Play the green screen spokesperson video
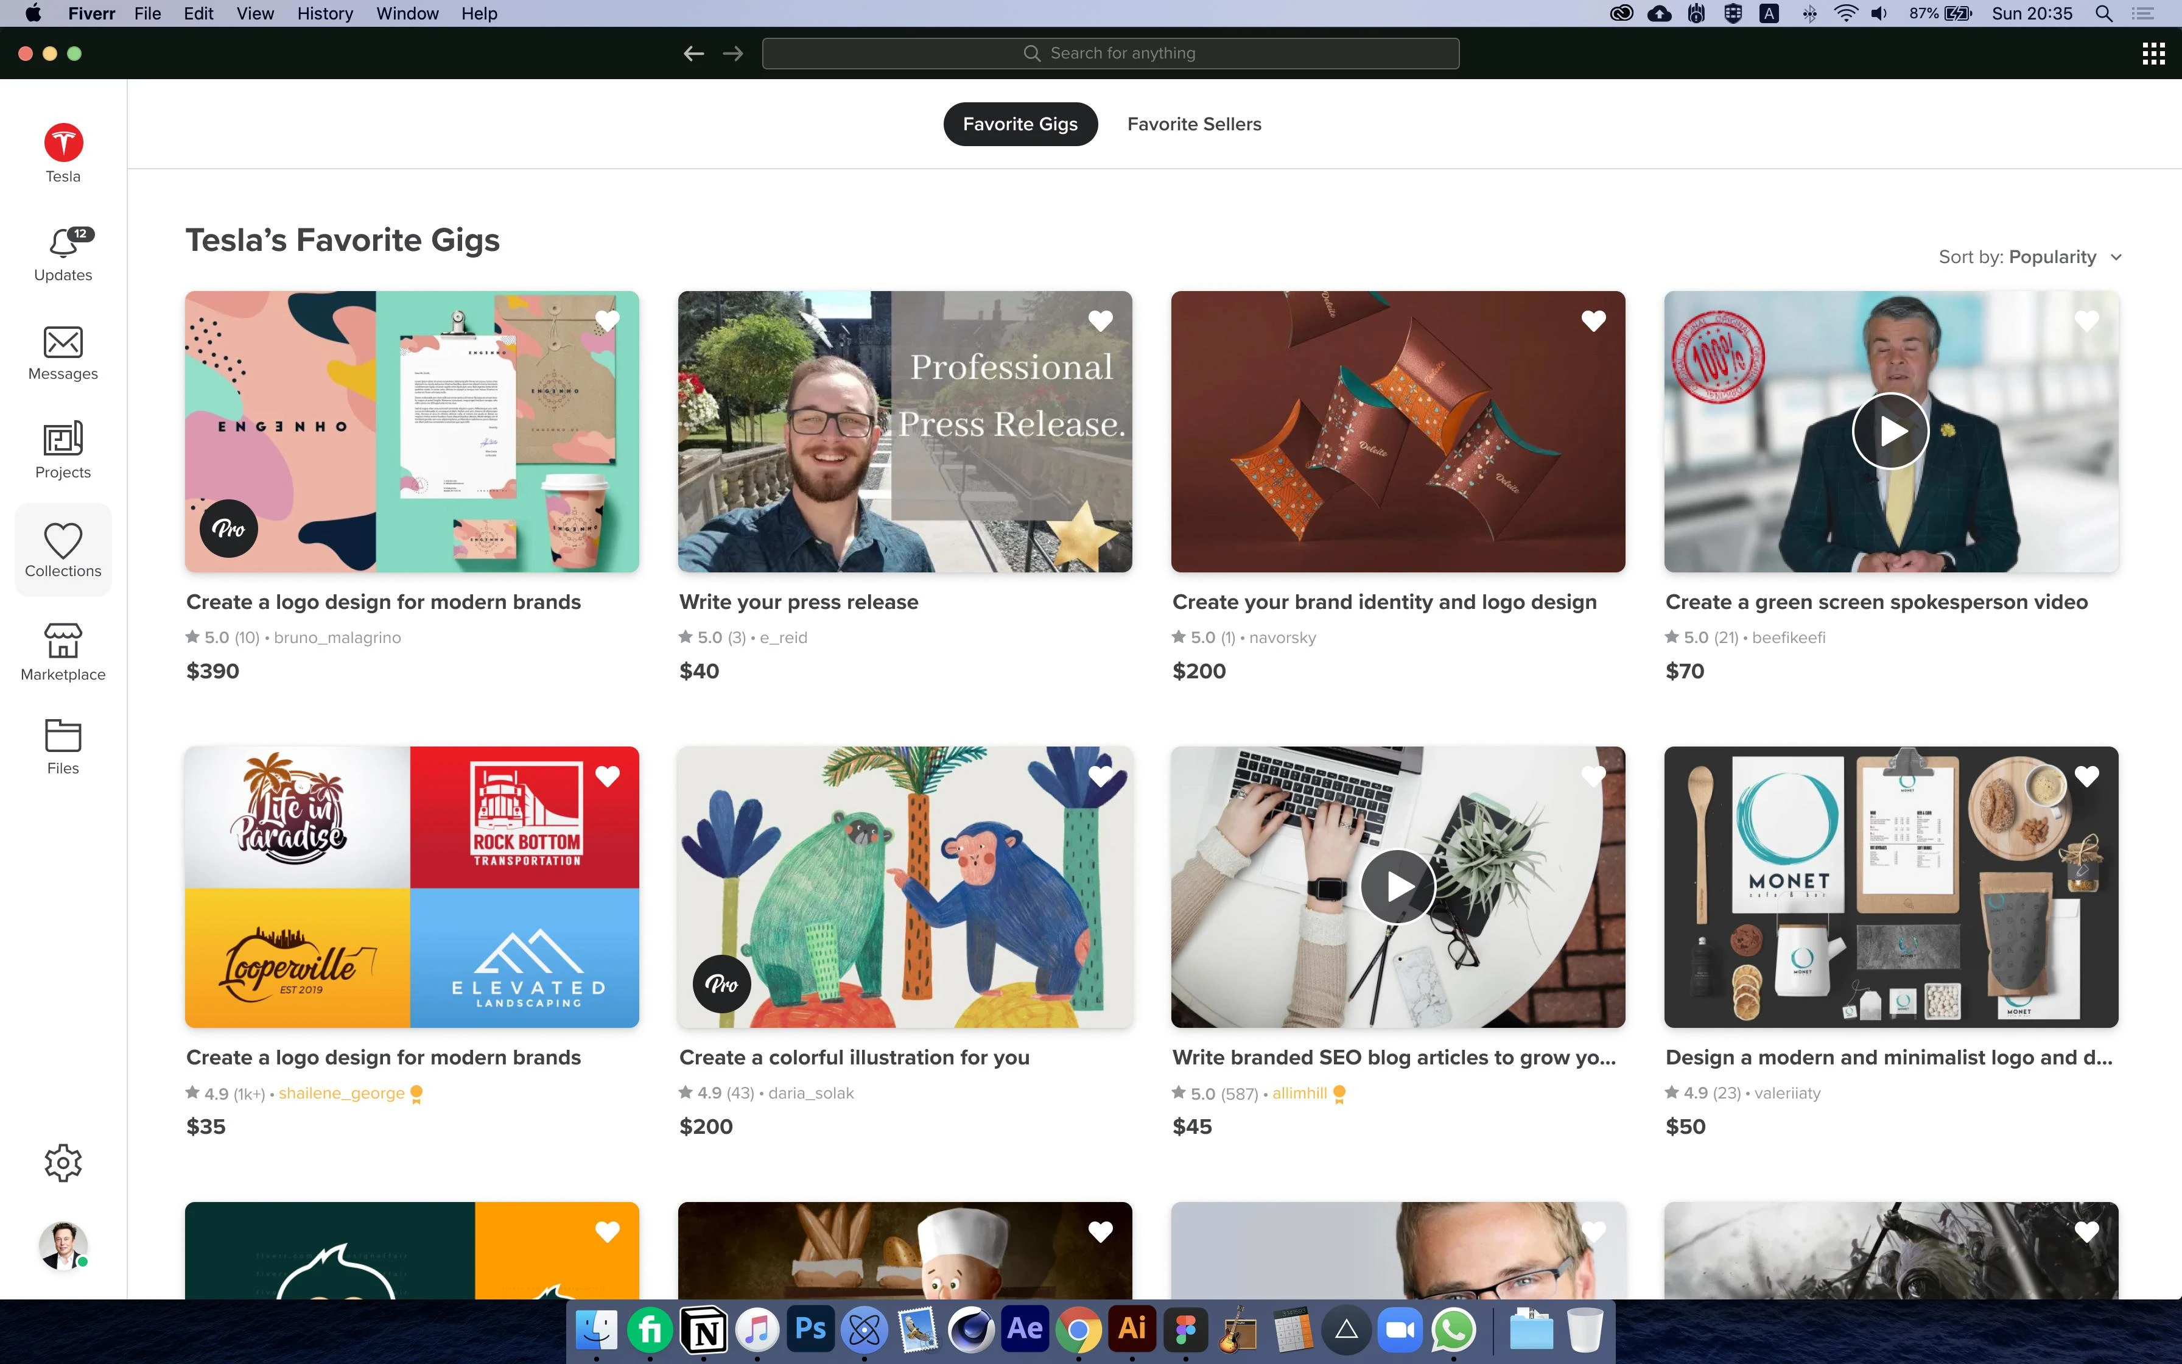This screenshot has width=2182, height=1364. pyautogui.click(x=1890, y=431)
